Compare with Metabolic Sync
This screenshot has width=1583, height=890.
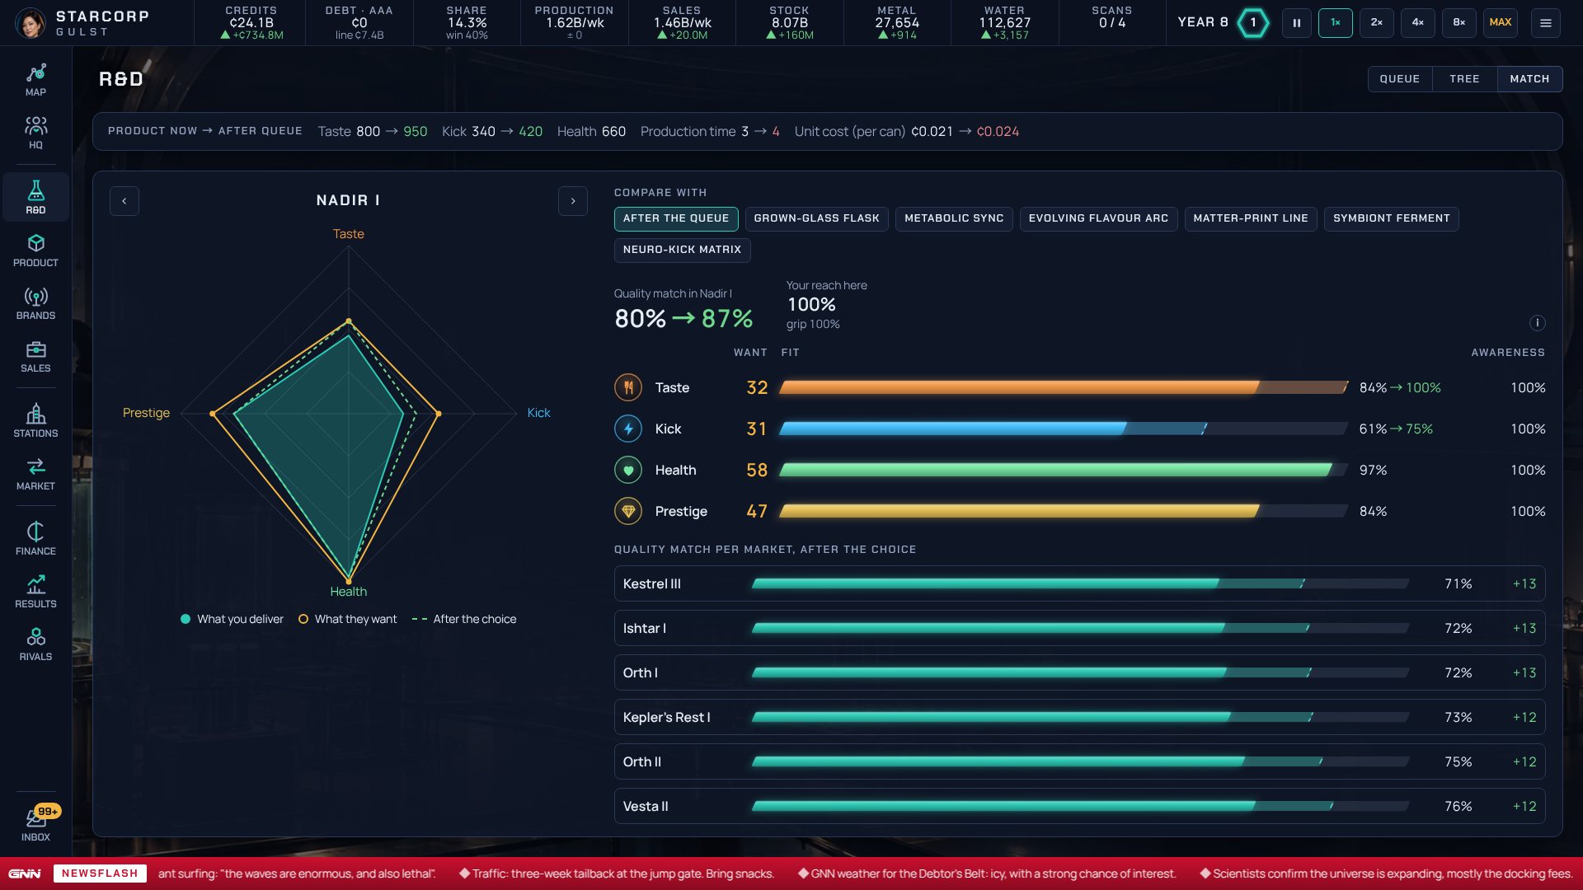pos(954,218)
